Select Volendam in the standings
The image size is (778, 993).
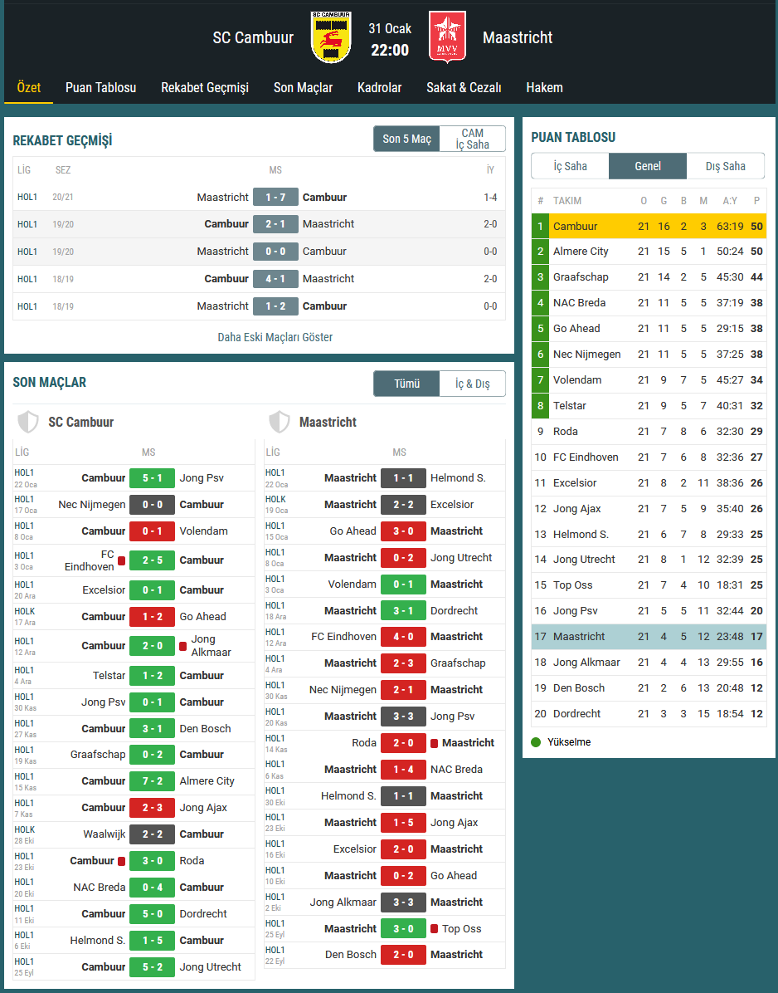pos(577,380)
